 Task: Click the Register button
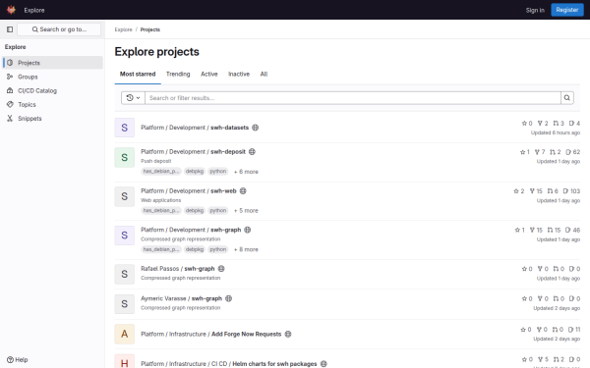click(x=567, y=10)
